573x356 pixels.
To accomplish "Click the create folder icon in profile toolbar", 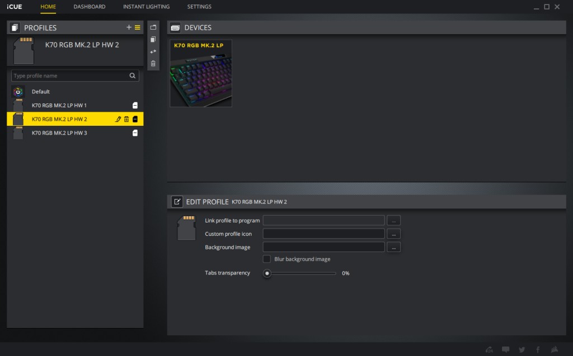I will pyautogui.click(x=153, y=27).
